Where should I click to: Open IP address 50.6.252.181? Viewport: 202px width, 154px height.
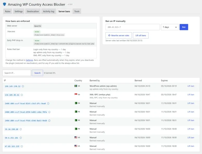click(x=12, y=138)
